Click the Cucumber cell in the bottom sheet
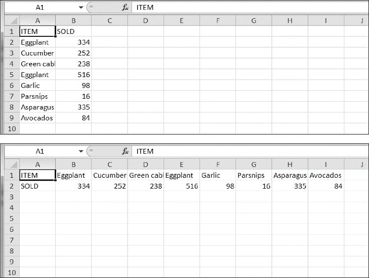Image resolution: width=369 pixels, height=278 pixels. pos(110,175)
